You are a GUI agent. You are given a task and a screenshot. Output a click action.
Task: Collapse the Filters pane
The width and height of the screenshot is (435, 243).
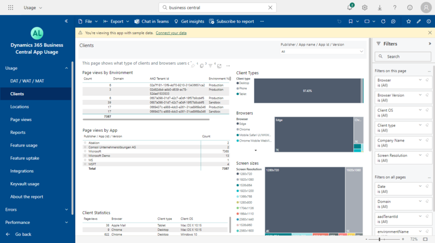click(x=430, y=43)
